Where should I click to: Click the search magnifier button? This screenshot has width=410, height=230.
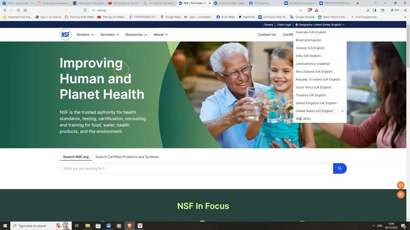click(340, 168)
